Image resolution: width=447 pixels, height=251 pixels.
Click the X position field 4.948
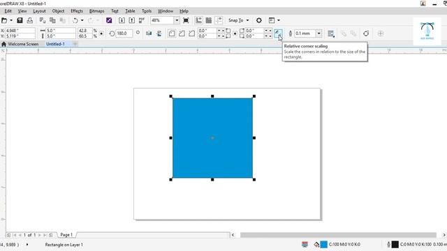click(20, 31)
